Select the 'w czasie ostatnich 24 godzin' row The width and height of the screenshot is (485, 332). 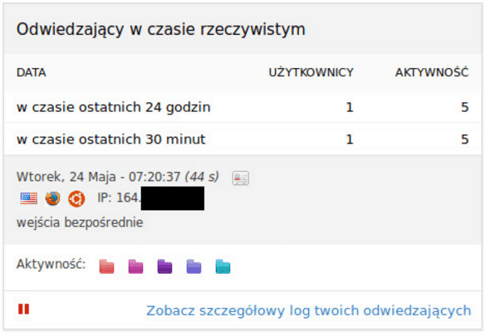[242, 107]
